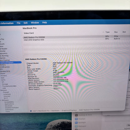Select USB in the sidebar
The image size is (130, 130).
point(4,88)
